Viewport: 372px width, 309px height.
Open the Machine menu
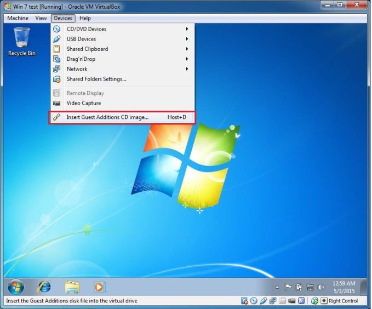pyautogui.click(x=18, y=18)
